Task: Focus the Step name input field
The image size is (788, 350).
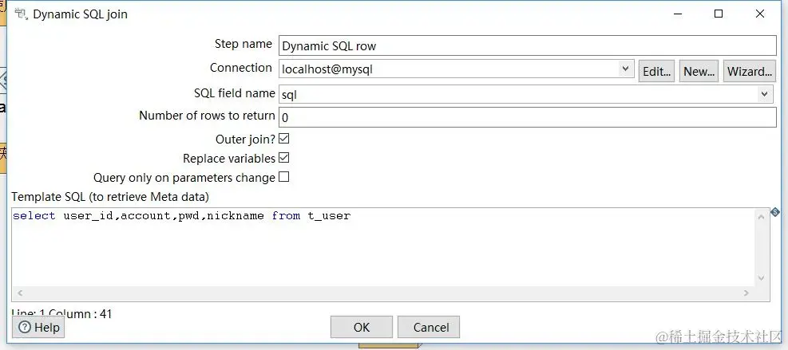Action: [x=528, y=45]
